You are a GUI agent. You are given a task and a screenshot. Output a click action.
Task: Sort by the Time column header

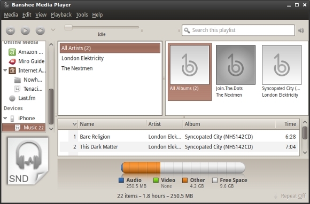pos(287,124)
